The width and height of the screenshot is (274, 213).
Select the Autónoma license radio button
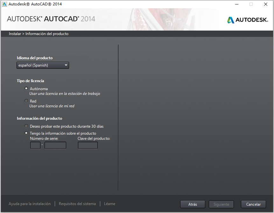coord(26,89)
